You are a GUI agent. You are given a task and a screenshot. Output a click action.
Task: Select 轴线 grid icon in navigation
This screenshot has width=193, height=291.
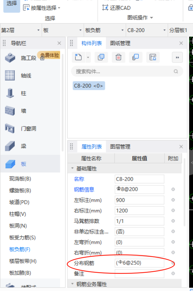[10, 75]
